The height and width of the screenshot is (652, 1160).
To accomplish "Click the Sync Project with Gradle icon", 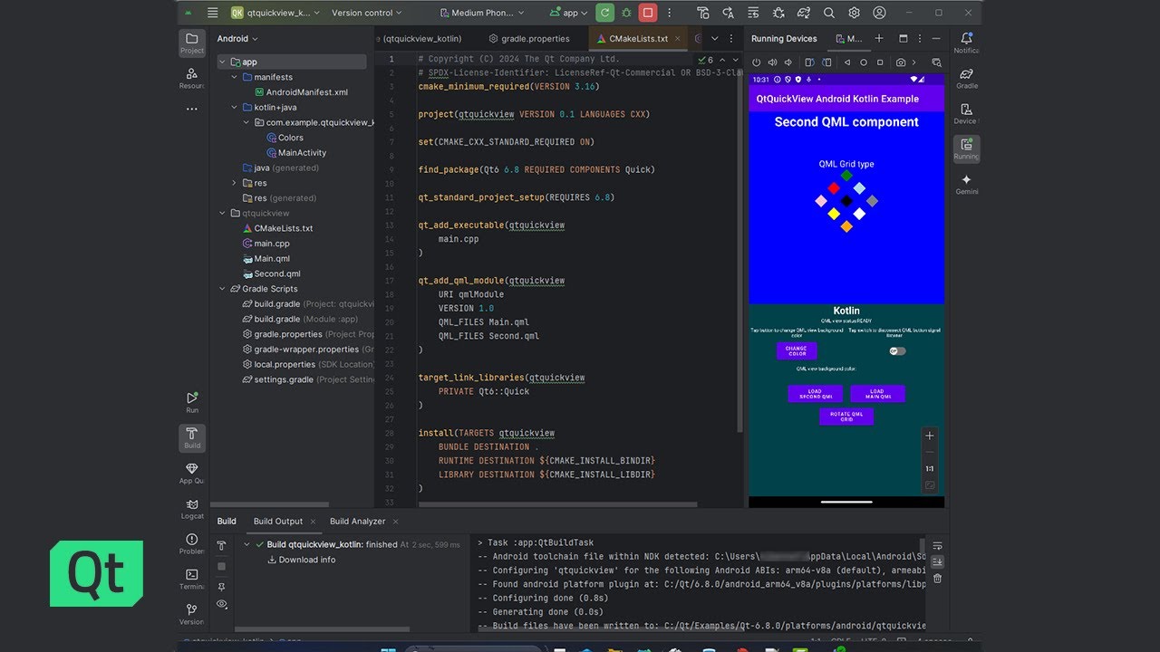I will tap(804, 13).
